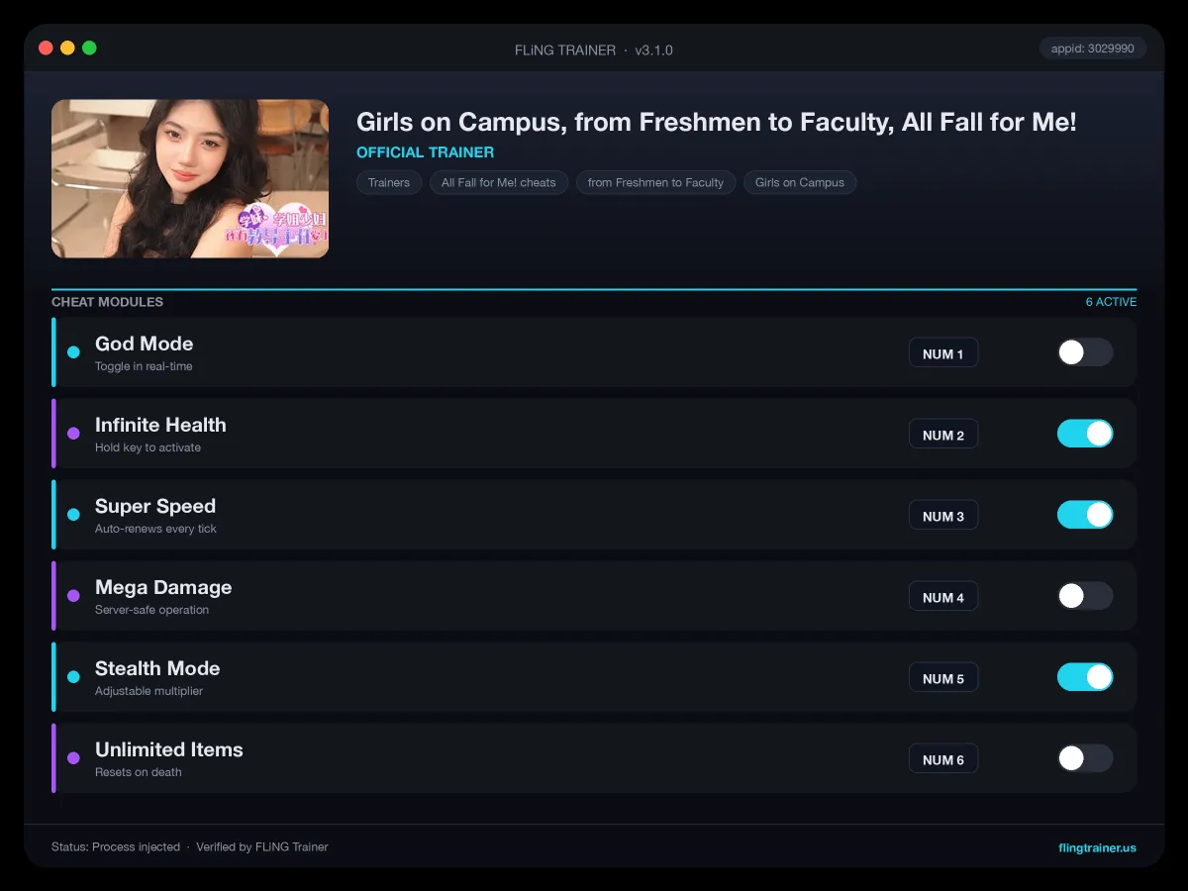Click the cyan dot beside Stealth Mode
Viewport: 1188px width, 891px height.
pos(73,677)
